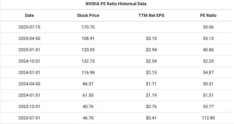Click the 86.37 stock price value
This screenshot has height=124, width=234.
tap(88, 84)
